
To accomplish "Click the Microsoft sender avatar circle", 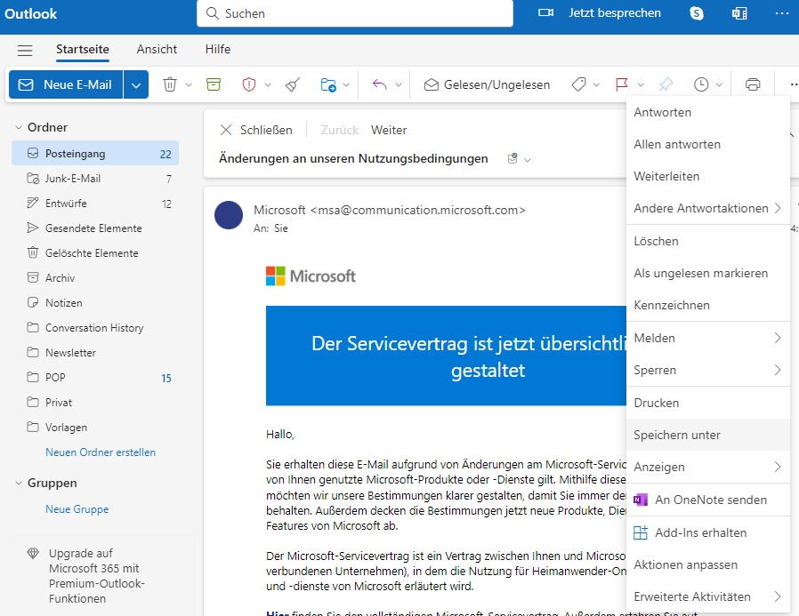I will (x=229, y=215).
